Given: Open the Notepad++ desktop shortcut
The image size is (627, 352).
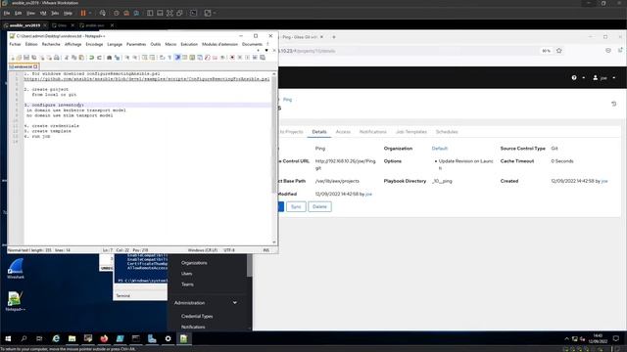Looking at the screenshot, I should coord(16,301).
